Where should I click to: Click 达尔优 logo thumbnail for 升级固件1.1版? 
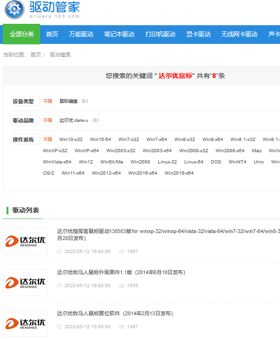tap(25, 282)
